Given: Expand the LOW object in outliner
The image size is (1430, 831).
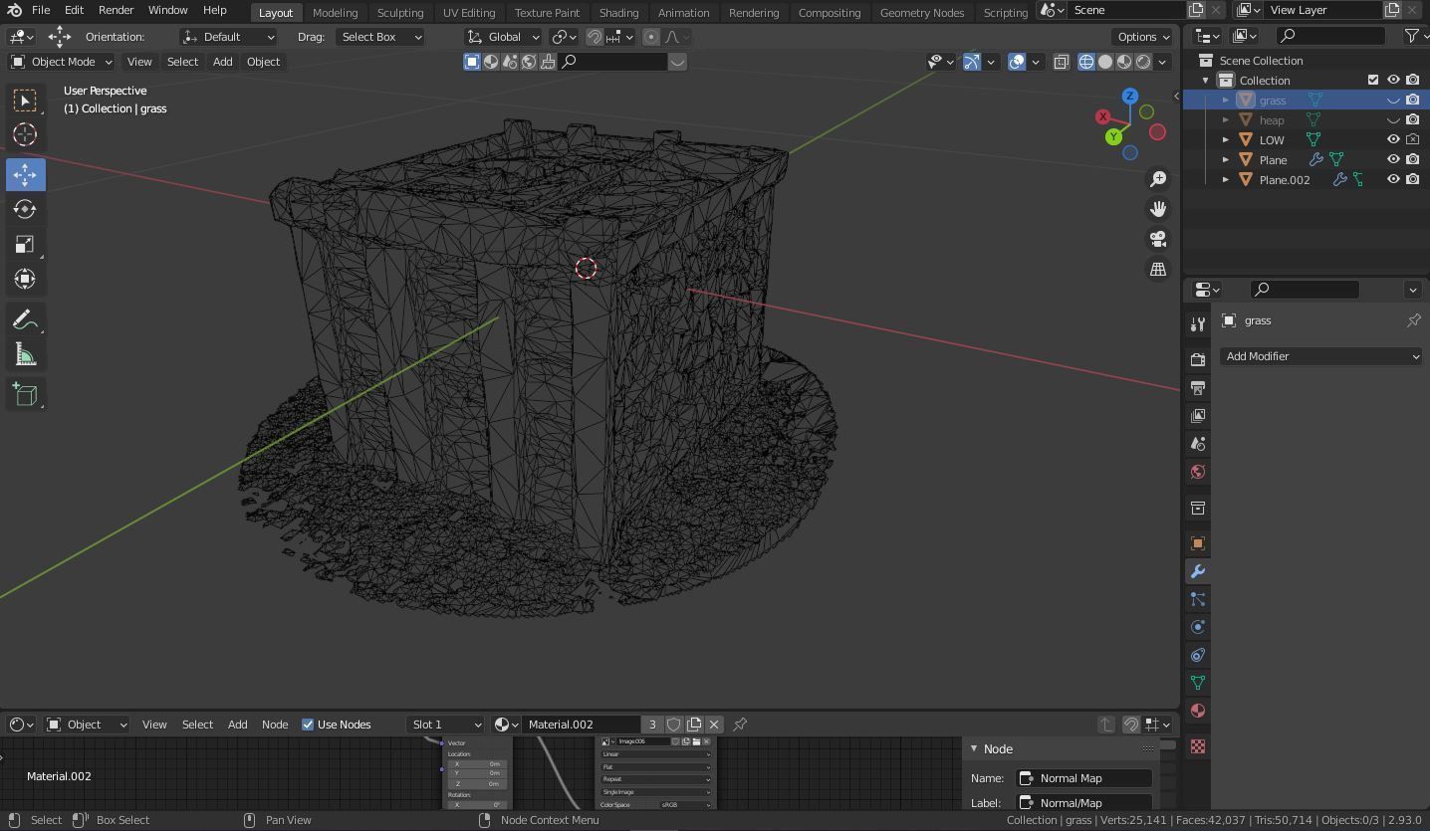Looking at the screenshot, I should tap(1226, 139).
